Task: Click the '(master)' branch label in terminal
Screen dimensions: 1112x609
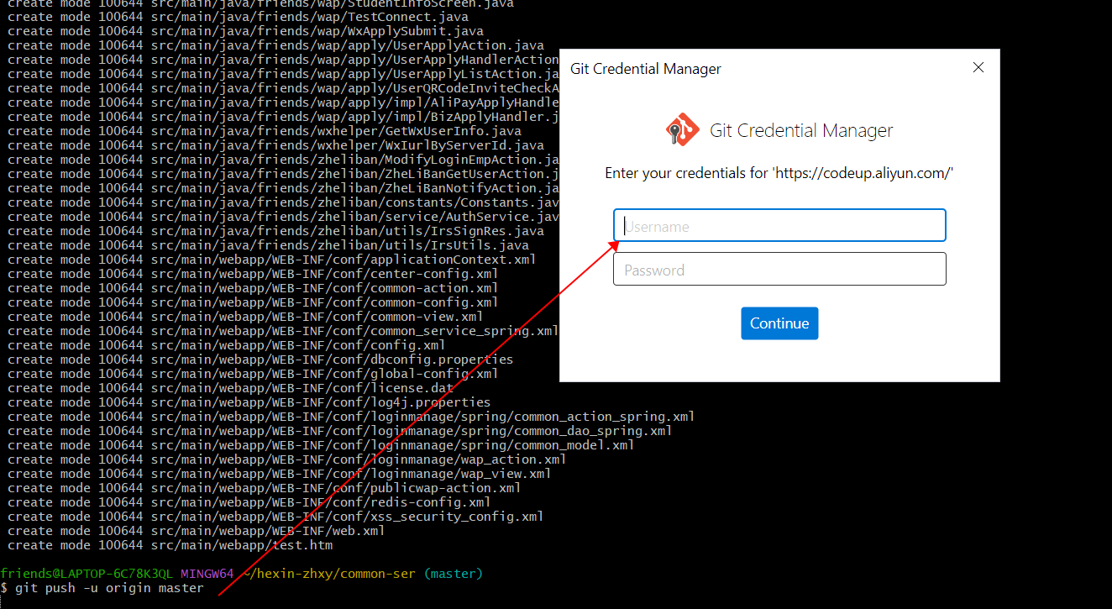Action: pyautogui.click(x=454, y=574)
